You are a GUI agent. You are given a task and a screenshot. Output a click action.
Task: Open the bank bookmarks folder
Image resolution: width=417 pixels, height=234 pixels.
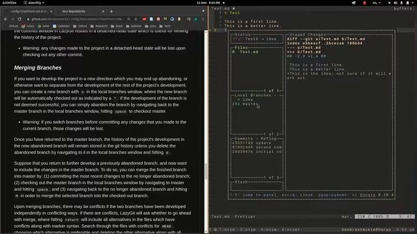[117, 26]
